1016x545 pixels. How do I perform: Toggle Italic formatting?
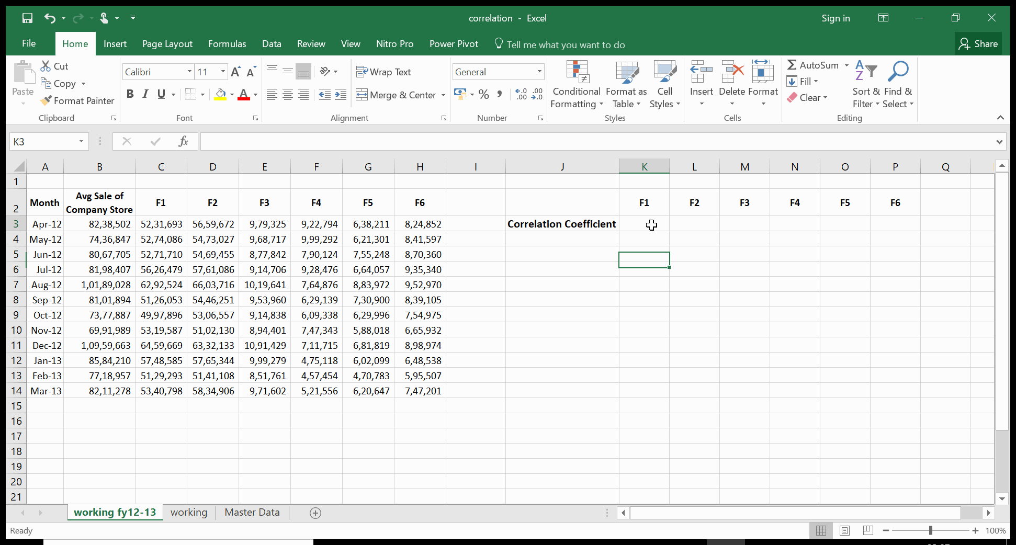(145, 94)
